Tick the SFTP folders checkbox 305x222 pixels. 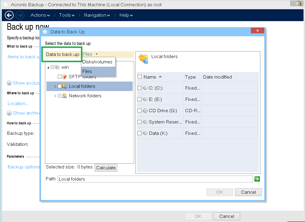(x=60, y=77)
